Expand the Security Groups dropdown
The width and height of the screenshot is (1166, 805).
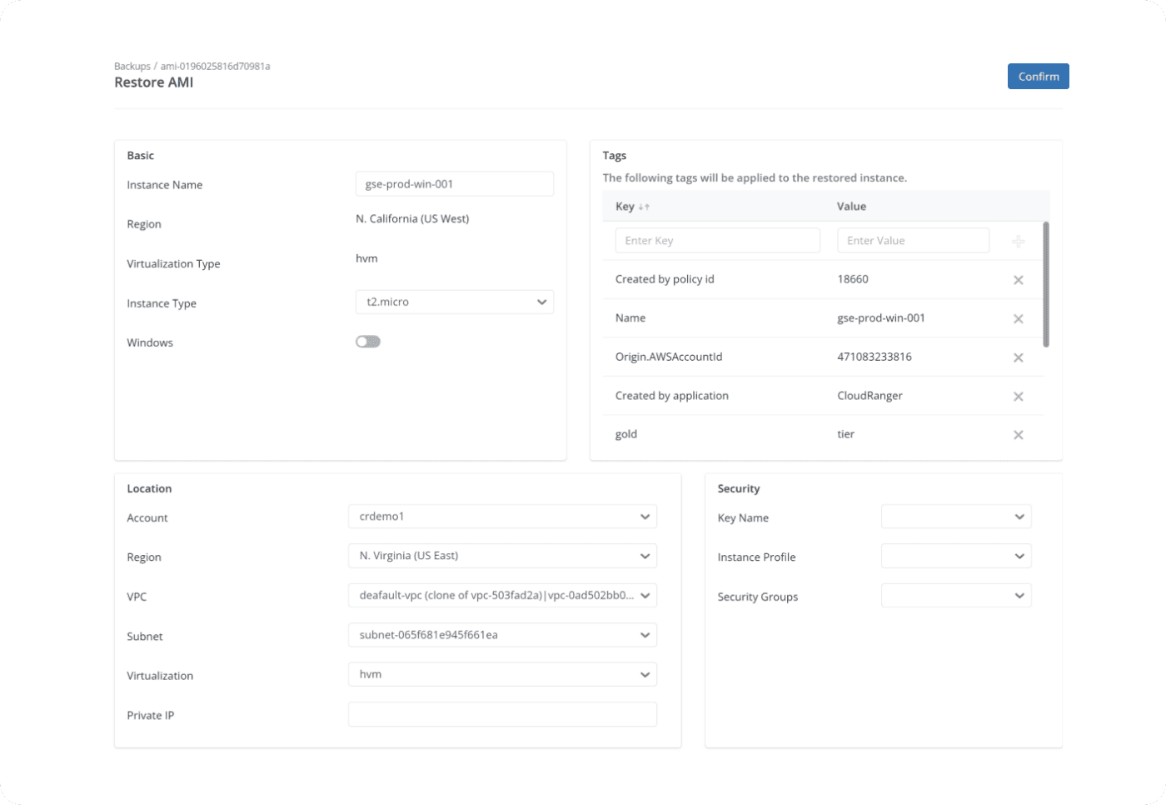click(955, 596)
